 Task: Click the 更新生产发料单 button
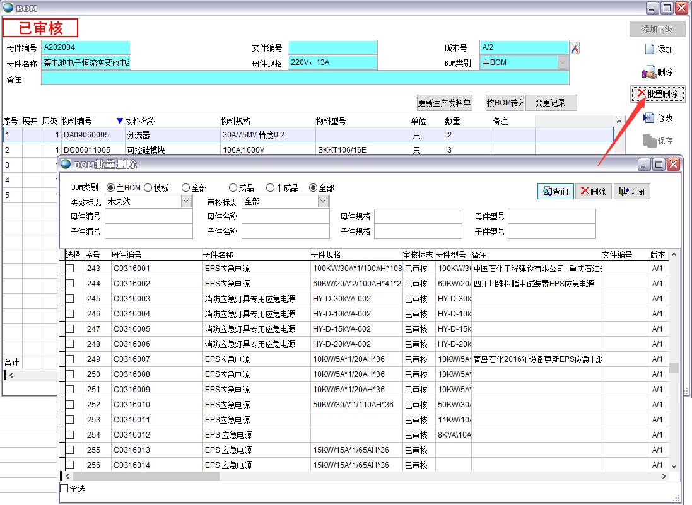point(444,103)
